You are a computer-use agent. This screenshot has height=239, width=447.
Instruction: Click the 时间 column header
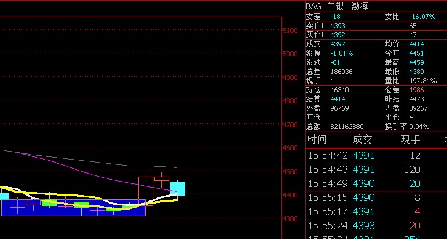coord(317,139)
